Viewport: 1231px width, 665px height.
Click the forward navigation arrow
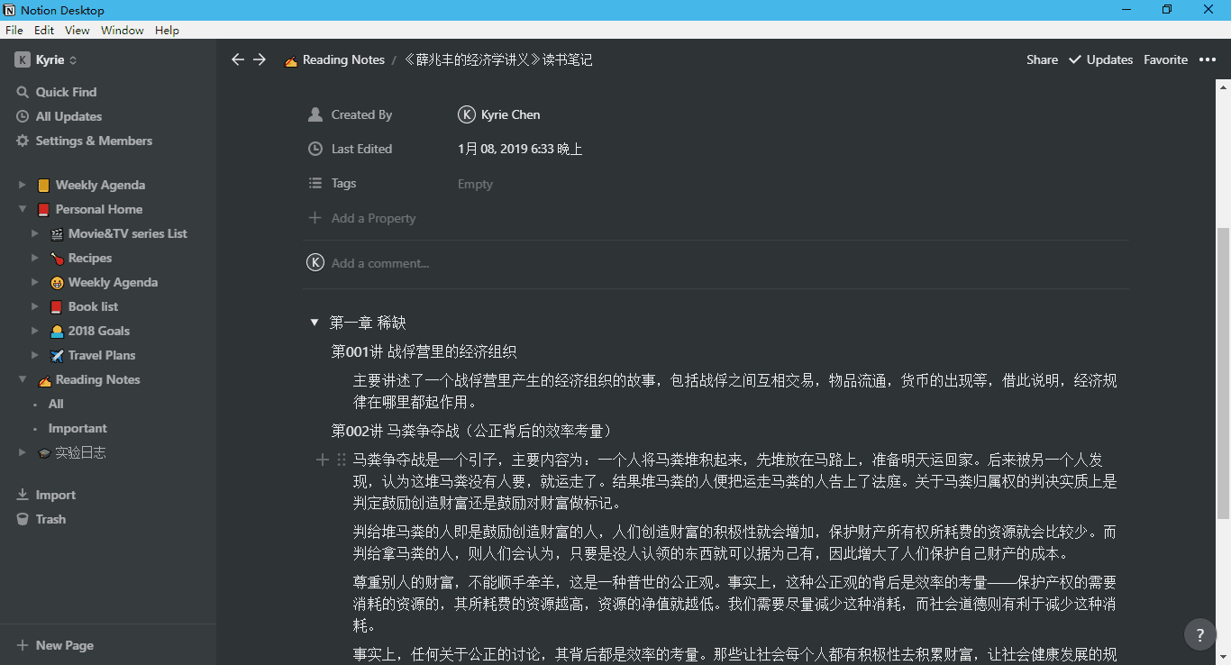tap(260, 59)
